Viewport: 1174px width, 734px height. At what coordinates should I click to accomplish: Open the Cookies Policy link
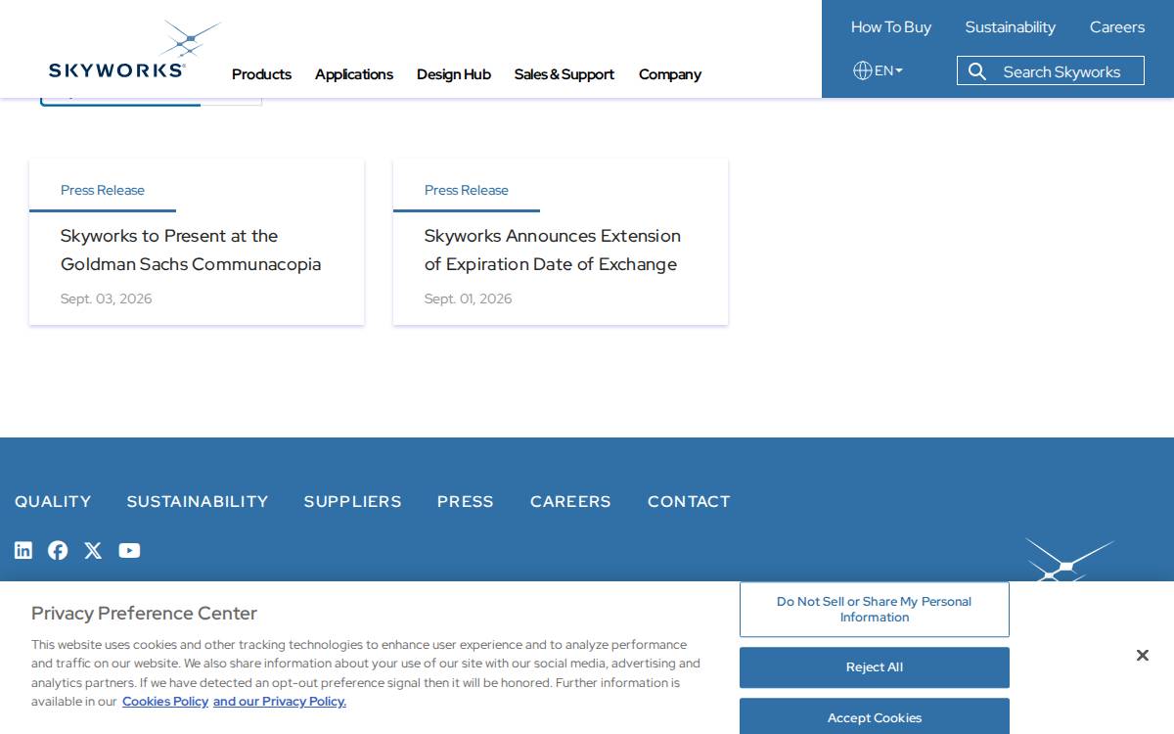pyautogui.click(x=165, y=702)
